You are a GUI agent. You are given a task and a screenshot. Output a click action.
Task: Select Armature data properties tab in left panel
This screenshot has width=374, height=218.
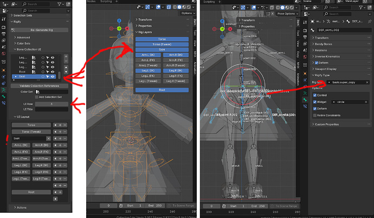4,90
